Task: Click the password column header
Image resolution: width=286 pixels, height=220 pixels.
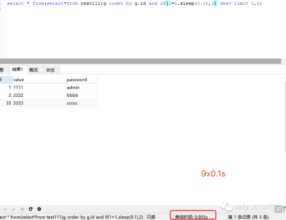Action: pyautogui.click(x=81, y=80)
